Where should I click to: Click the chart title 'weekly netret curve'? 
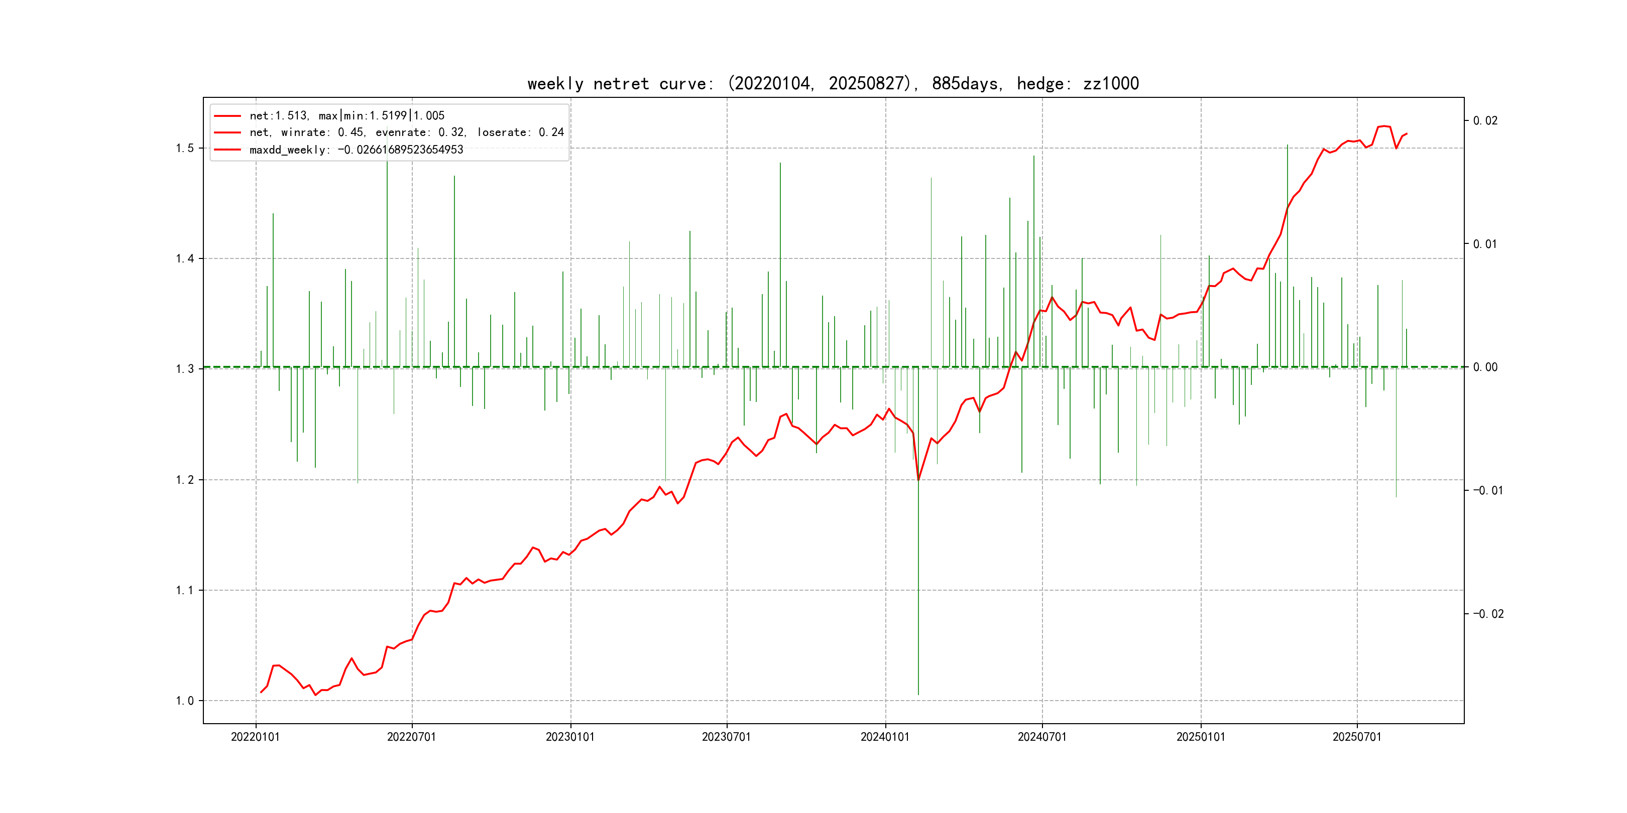click(833, 83)
